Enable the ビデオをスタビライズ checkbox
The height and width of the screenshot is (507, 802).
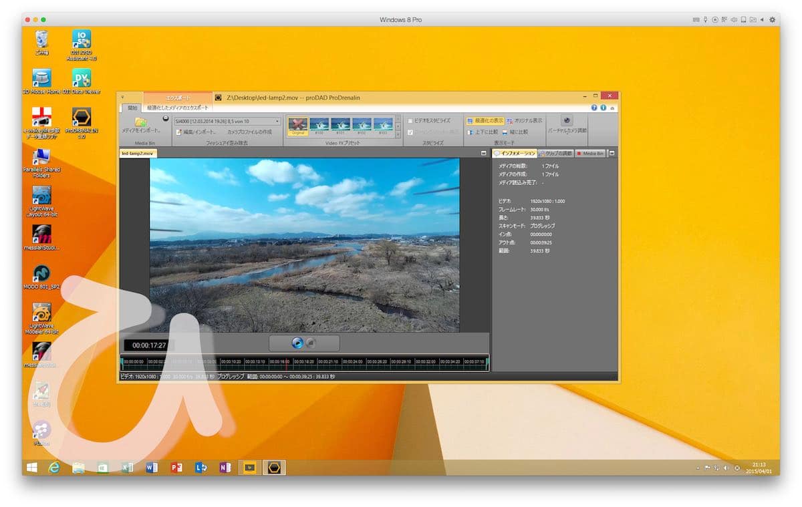(x=410, y=121)
